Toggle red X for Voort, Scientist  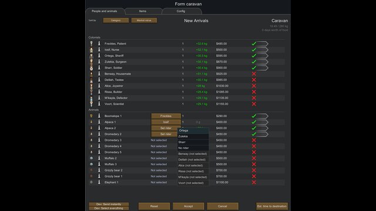[x=254, y=104]
